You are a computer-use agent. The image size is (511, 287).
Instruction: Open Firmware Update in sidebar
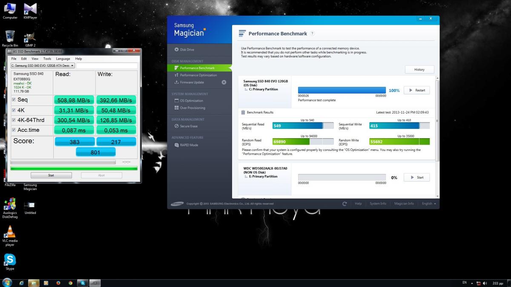point(189,82)
